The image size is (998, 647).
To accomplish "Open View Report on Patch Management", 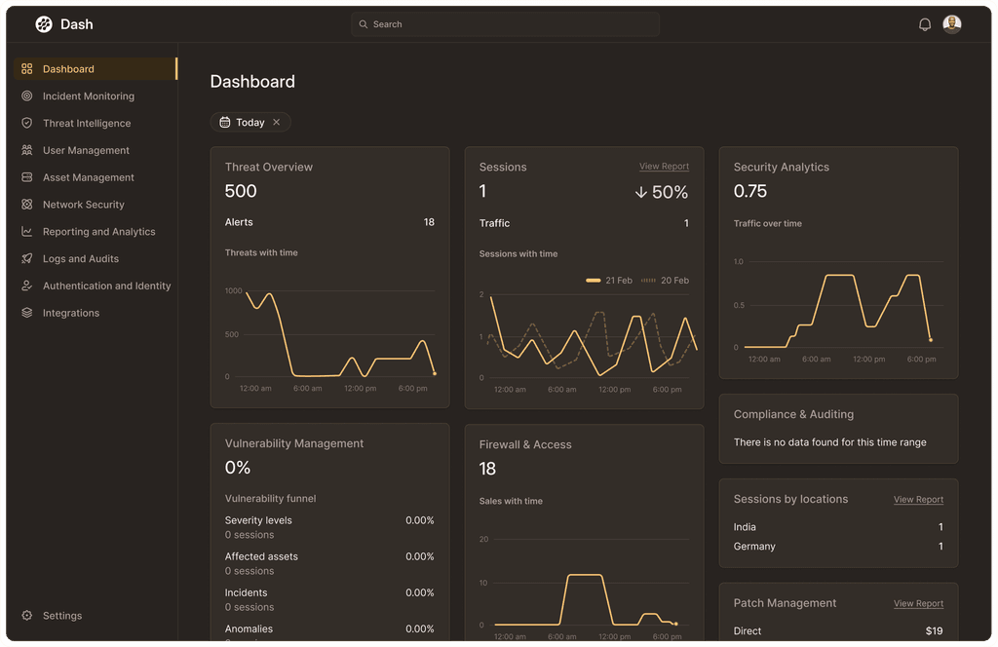I will pos(918,603).
